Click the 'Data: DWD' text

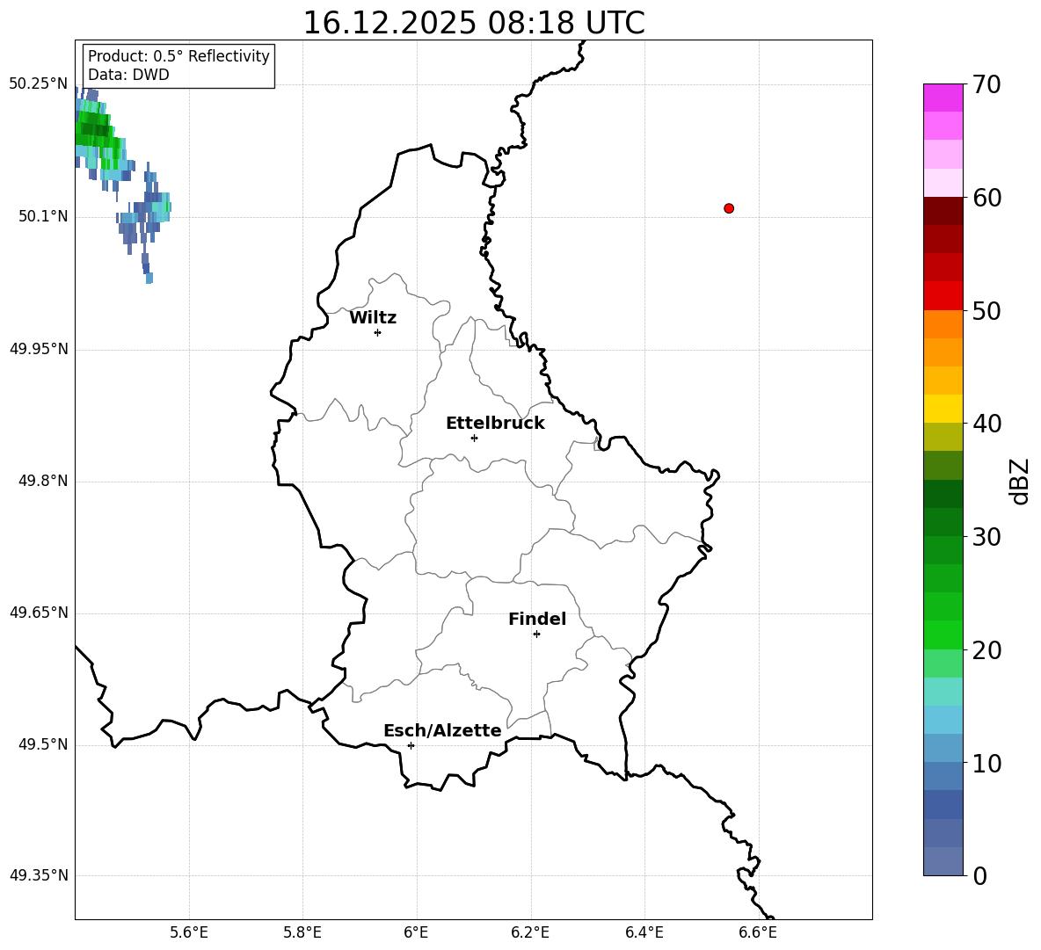point(128,75)
